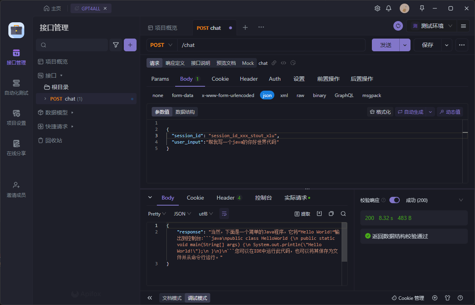Open the 在线分享 sidebar section
Image resolution: width=475 pixels, height=305 pixels.
(16, 148)
